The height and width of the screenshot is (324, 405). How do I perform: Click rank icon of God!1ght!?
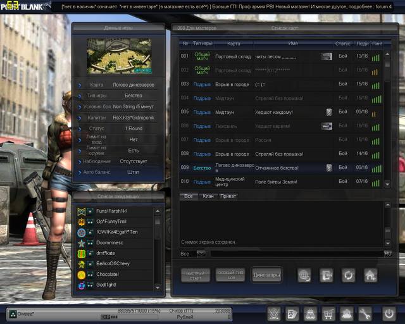tap(82, 285)
